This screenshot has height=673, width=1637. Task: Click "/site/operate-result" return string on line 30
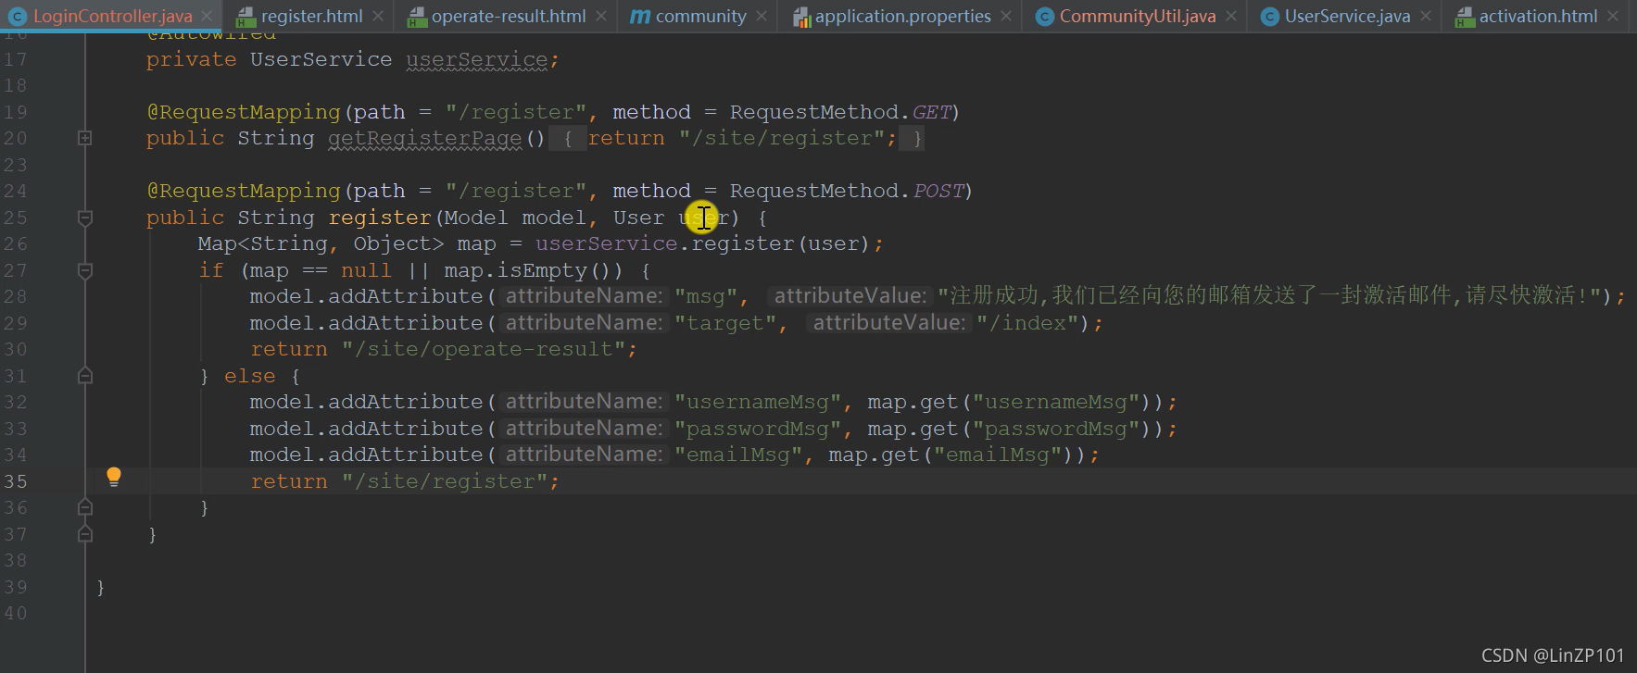[483, 349]
